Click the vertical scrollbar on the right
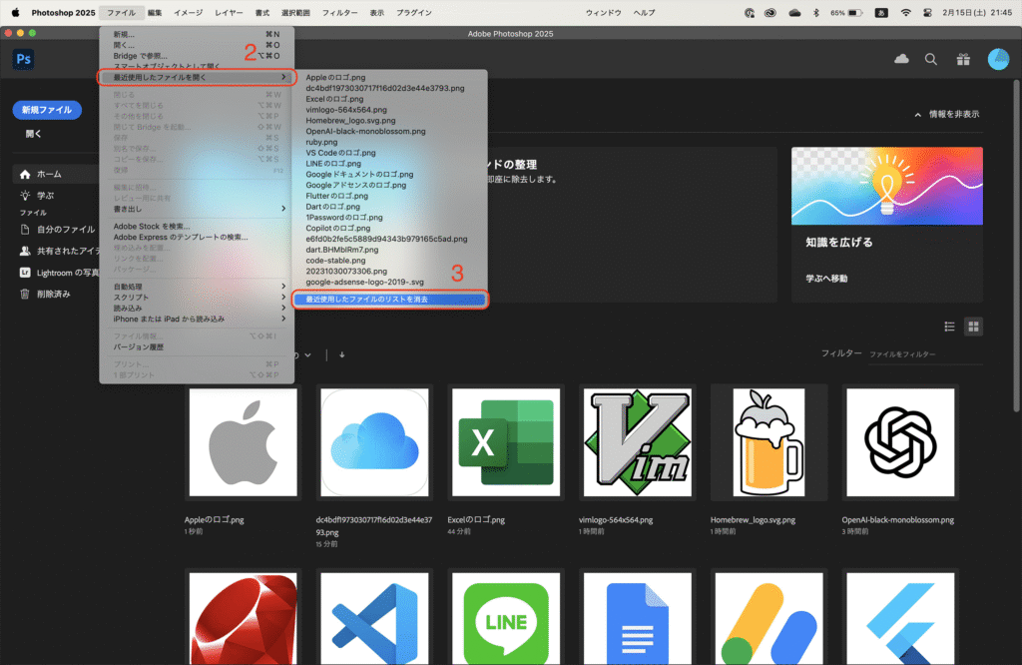This screenshot has width=1022, height=665. (x=1017, y=246)
